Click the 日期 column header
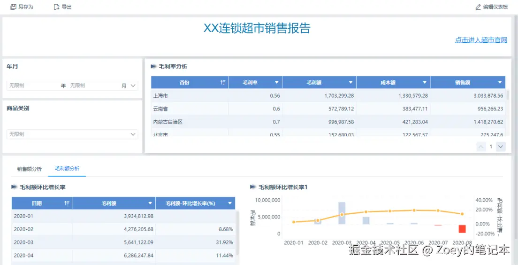This screenshot has width=518, height=265. 42,203
